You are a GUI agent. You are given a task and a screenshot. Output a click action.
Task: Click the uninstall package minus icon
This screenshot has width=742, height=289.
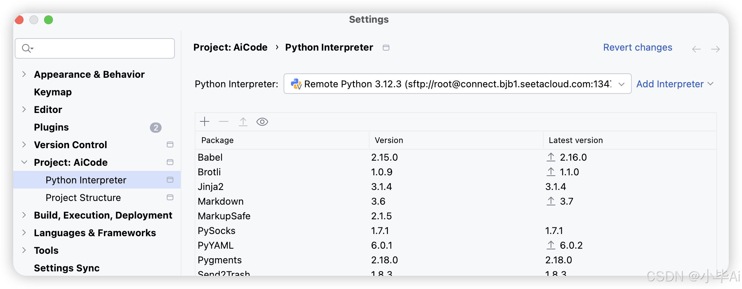click(224, 122)
